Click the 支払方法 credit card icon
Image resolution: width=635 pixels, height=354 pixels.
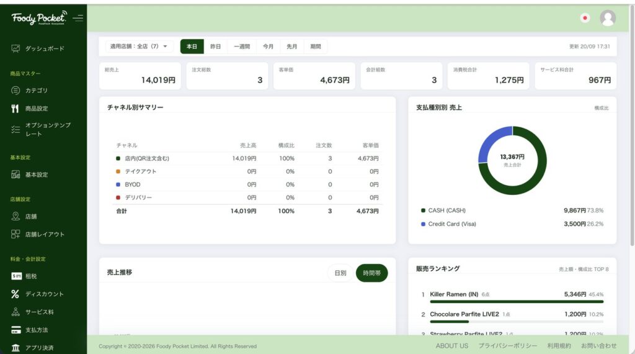pos(16,330)
